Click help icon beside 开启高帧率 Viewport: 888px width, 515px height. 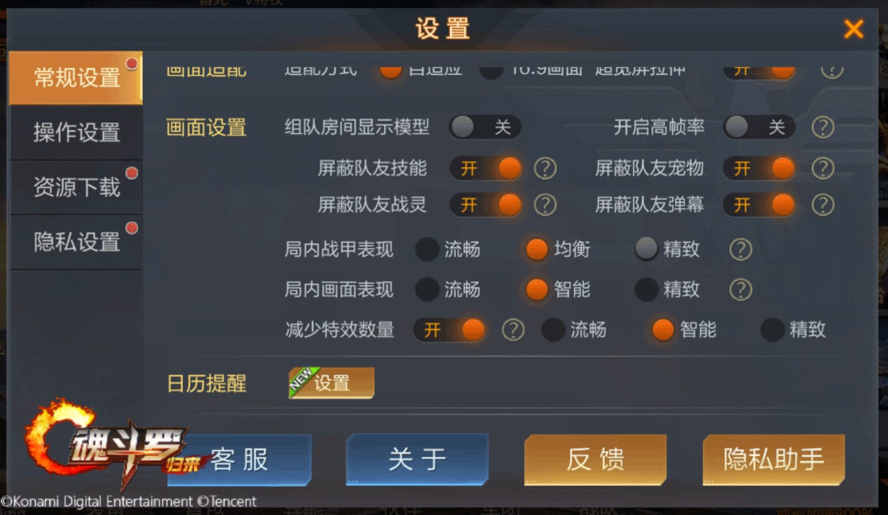point(823,128)
